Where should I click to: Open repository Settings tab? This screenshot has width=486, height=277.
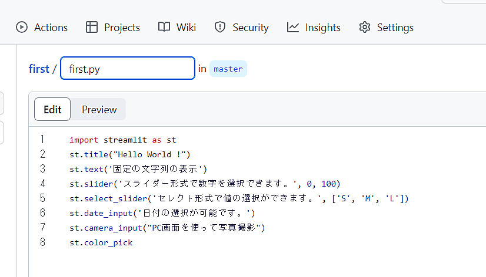pos(386,27)
